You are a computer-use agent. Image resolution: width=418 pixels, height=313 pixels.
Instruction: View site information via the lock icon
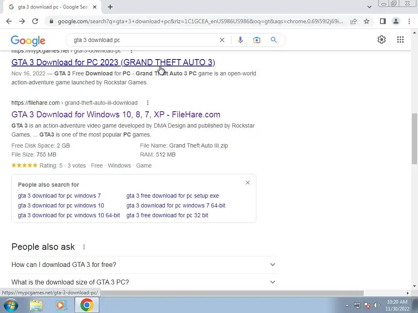click(x=51, y=21)
